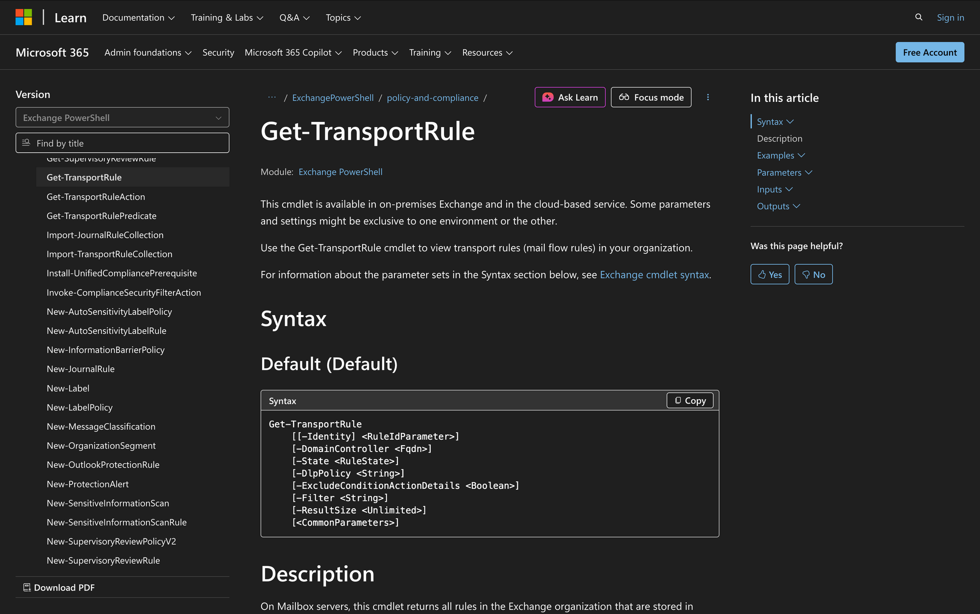Click the Download PDF icon
Viewport: 980px width, 614px height.
click(27, 587)
